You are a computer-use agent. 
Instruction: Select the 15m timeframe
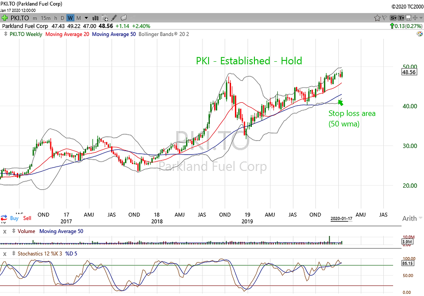[46, 18]
